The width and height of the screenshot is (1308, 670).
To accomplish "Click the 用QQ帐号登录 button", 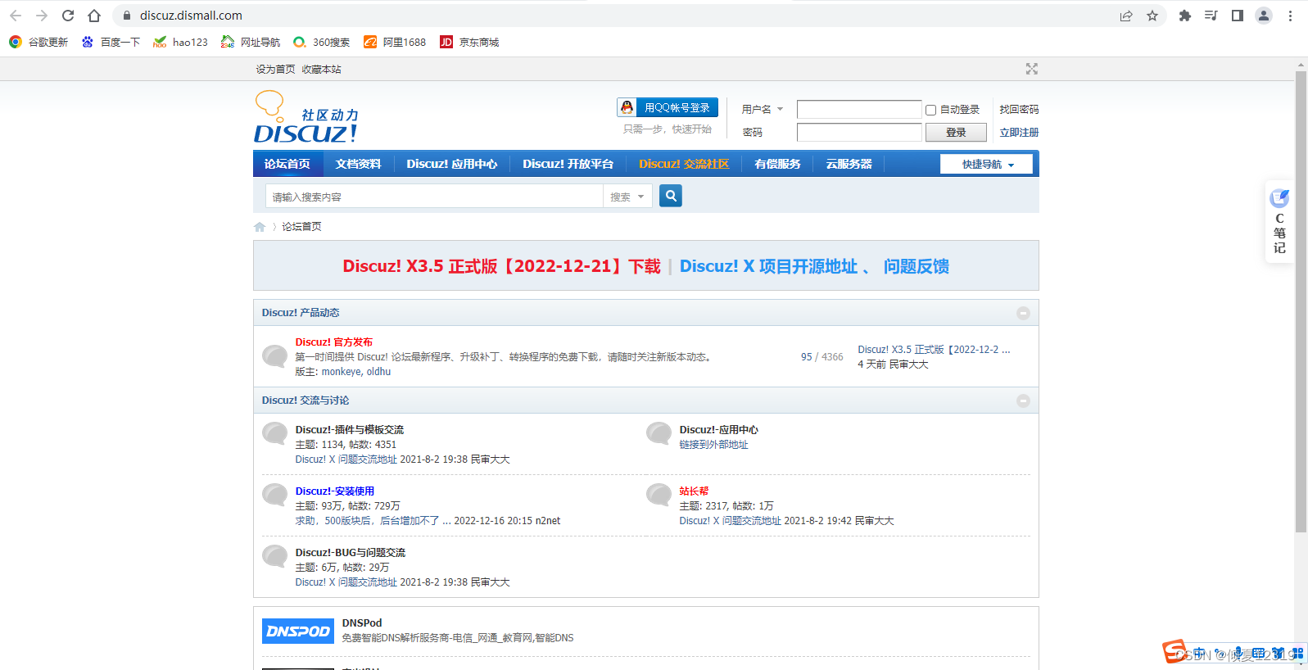I will [668, 107].
